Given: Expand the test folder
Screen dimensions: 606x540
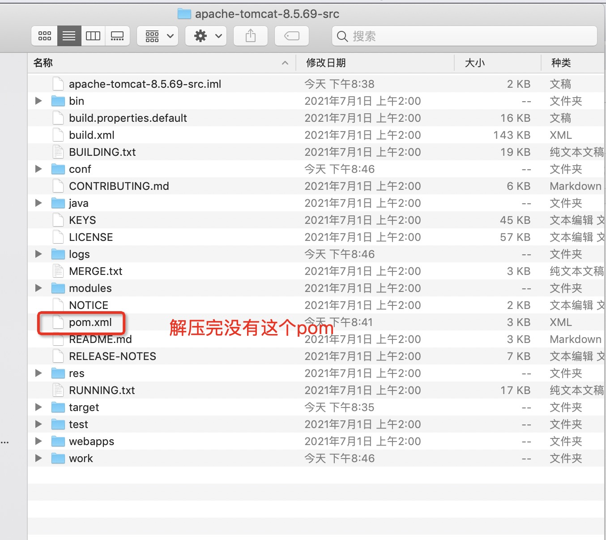Looking at the screenshot, I should (x=38, y=424).
